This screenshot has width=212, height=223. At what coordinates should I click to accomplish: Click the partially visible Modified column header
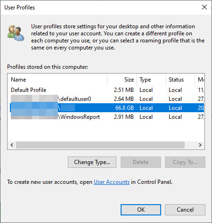199,80
